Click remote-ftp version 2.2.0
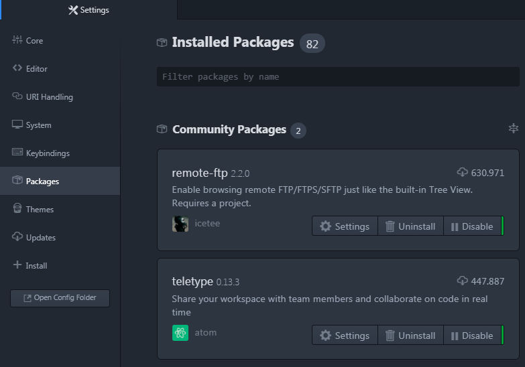 coord(240,173)
